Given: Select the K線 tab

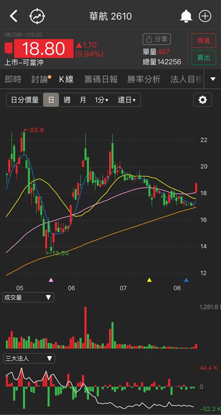Looking at the screenshot, I should (x=66, y=79).
